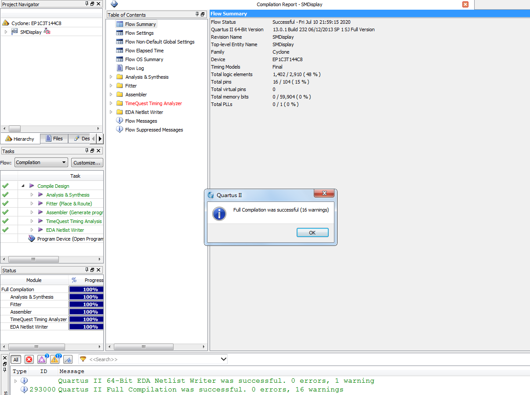This screenshot has height=395, width=530.
Task: Expand the Fitter folder
Action: click(111, 86)
